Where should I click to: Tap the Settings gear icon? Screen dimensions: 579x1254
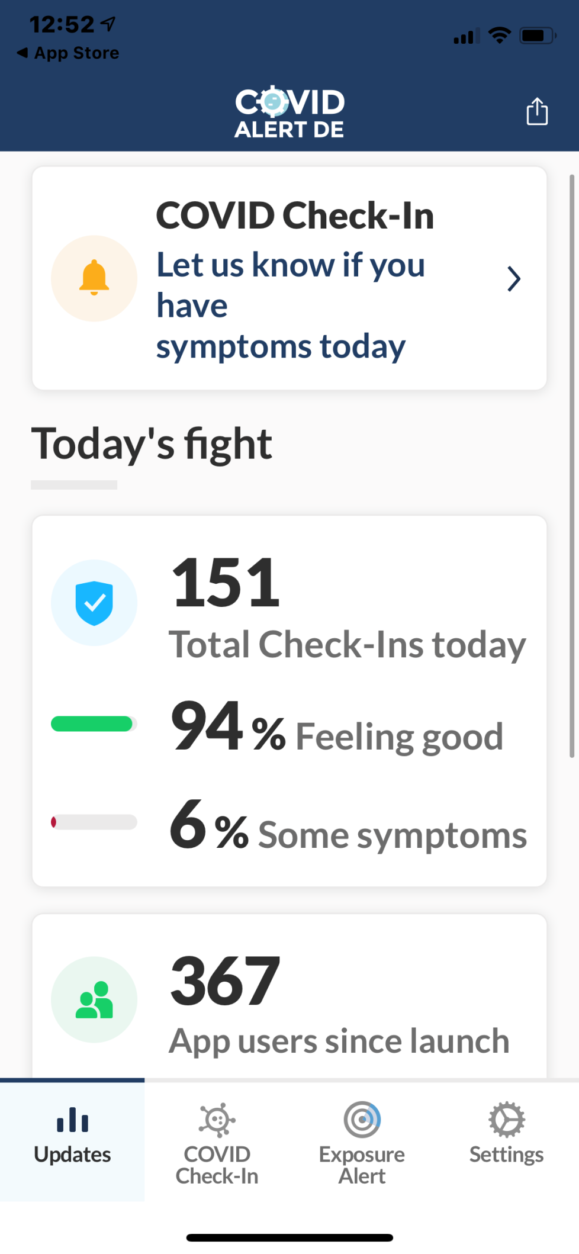tap(506, 1119)
